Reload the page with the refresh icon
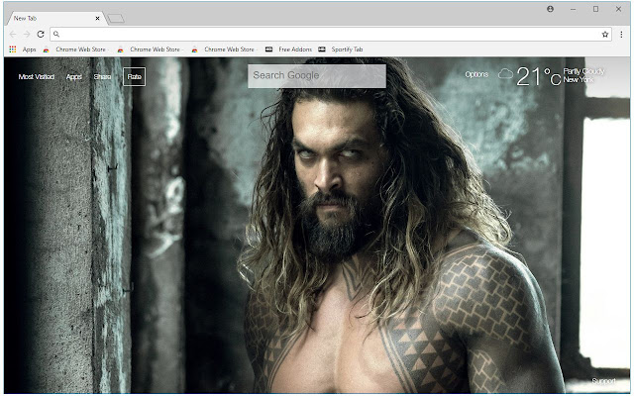 coord(41,35)
